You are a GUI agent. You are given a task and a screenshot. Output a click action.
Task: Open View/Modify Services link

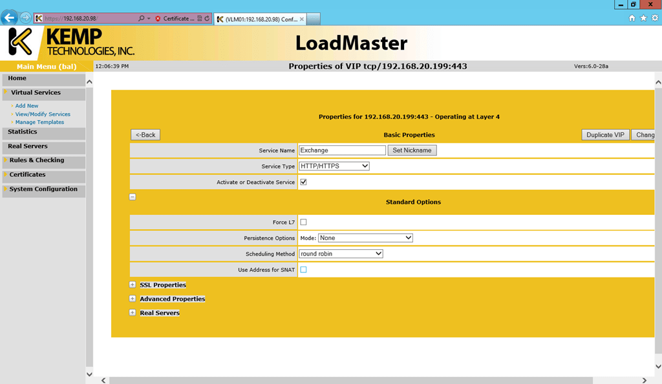click(43, 114)
